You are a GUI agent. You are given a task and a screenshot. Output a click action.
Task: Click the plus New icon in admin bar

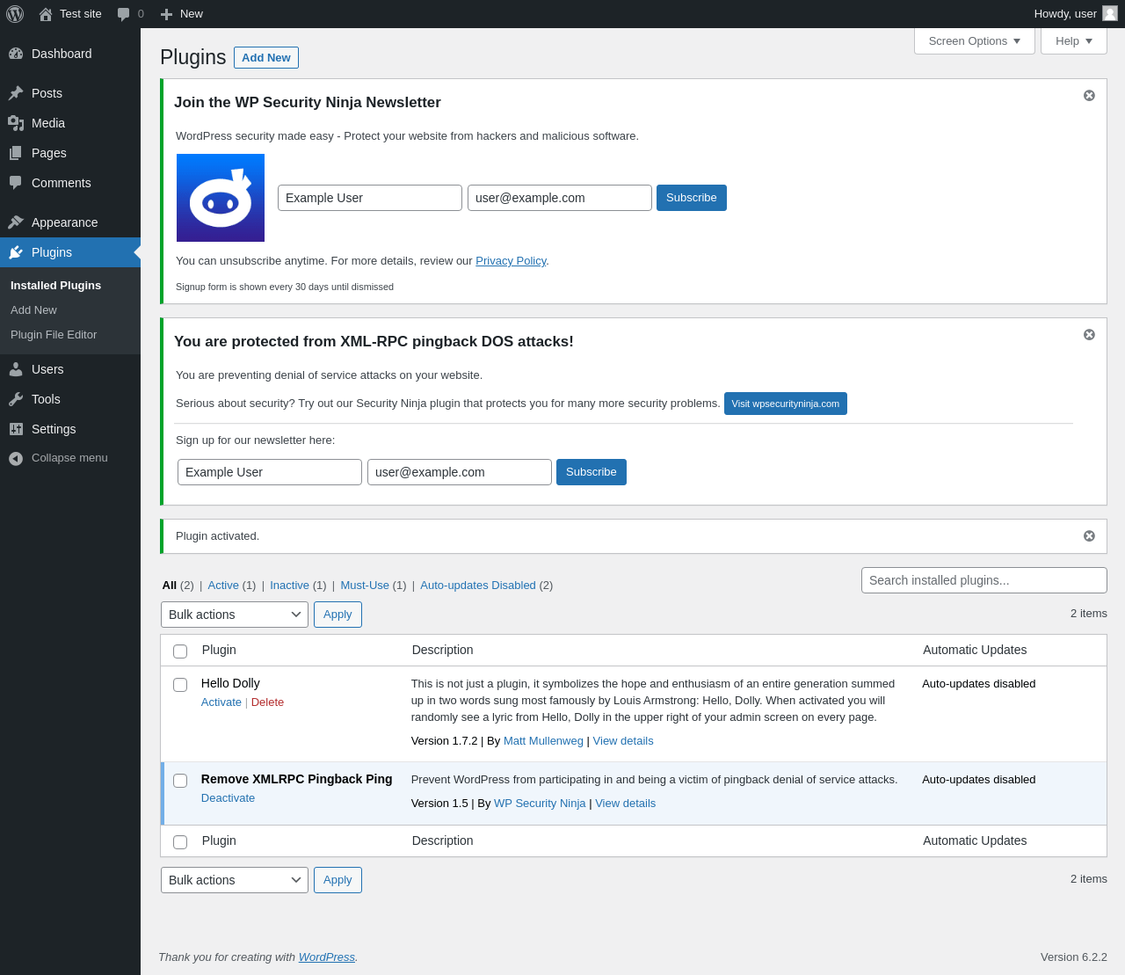[x=166, y=14]
